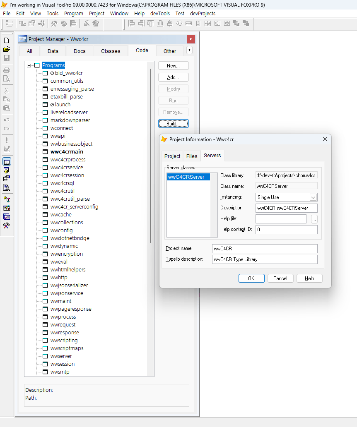Click the Align Right Sides layout icon
This screenshot has height=427, width=357.
click(x=141, y=24)
